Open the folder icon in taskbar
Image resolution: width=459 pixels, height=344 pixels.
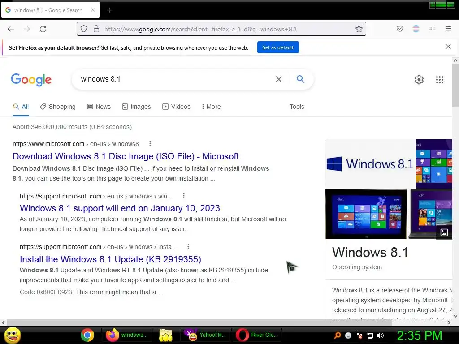point(165,335)
